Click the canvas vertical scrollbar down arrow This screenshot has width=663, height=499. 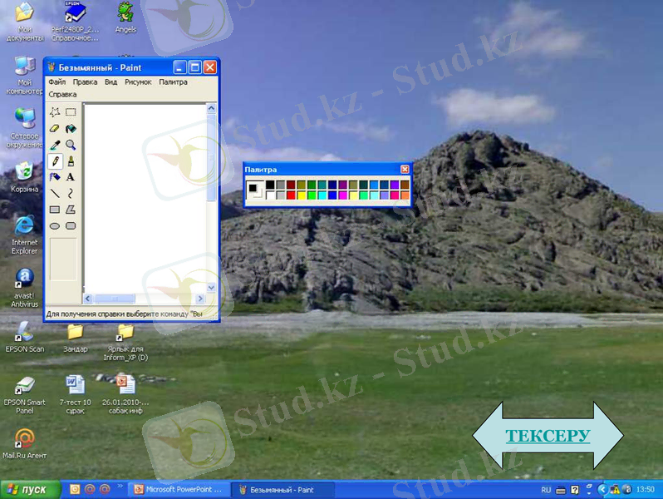pyautogui.click(x=211, y=287)
